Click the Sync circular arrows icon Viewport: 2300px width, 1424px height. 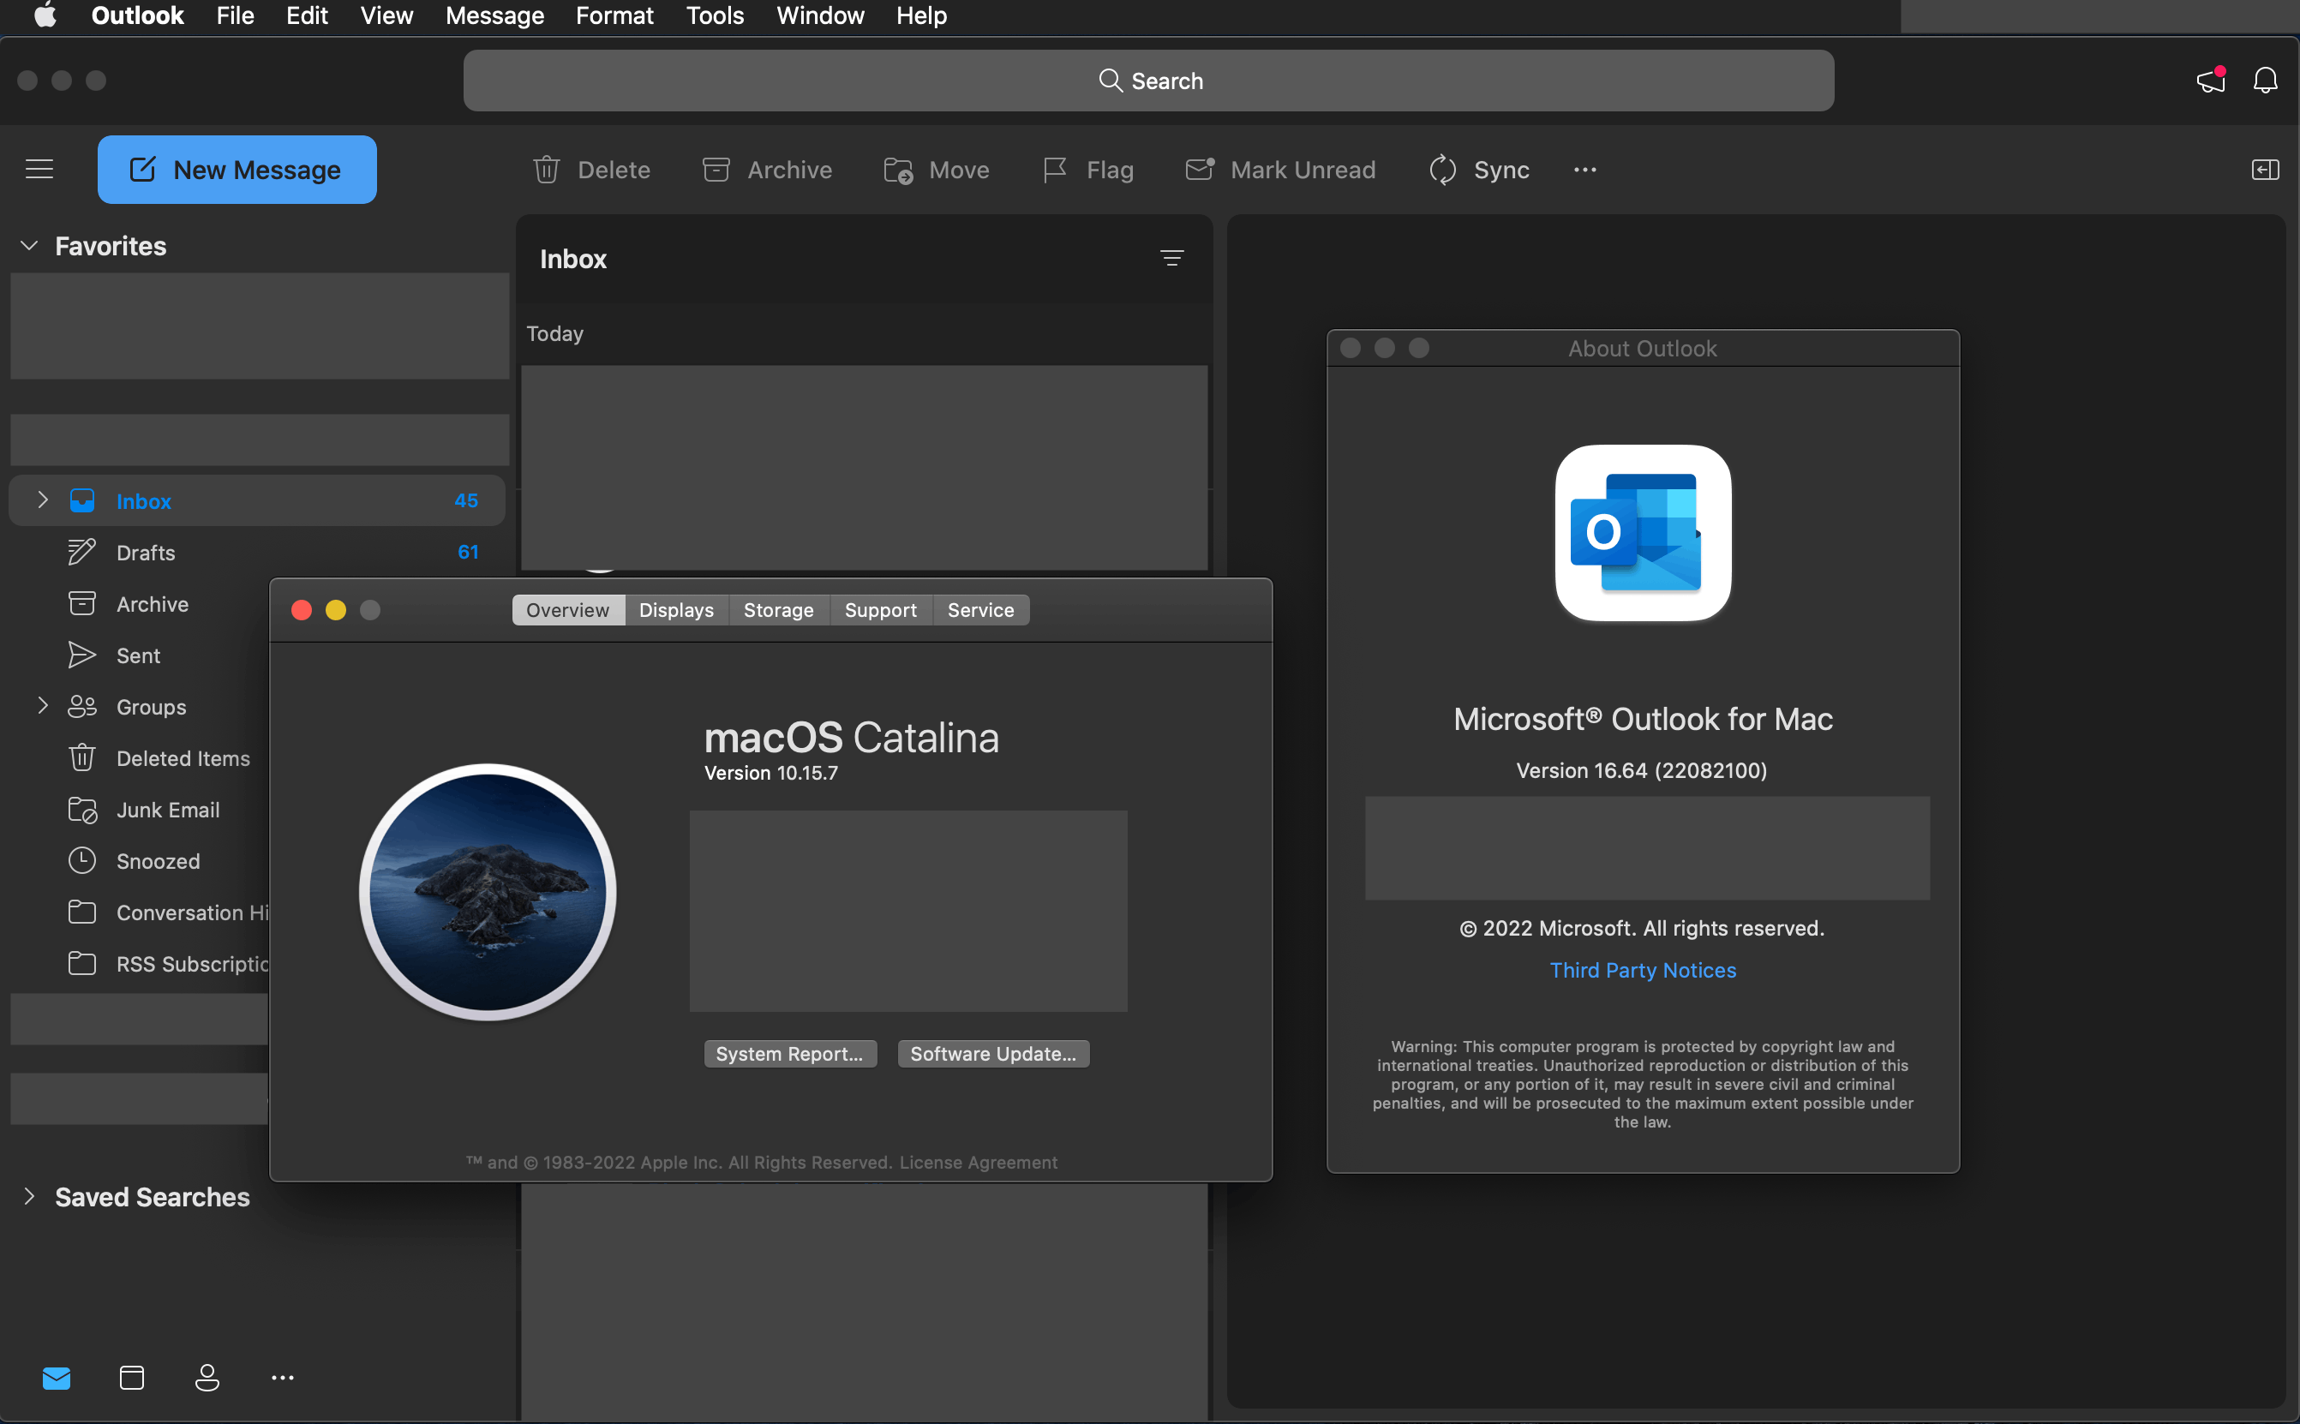pos(1442,170)
